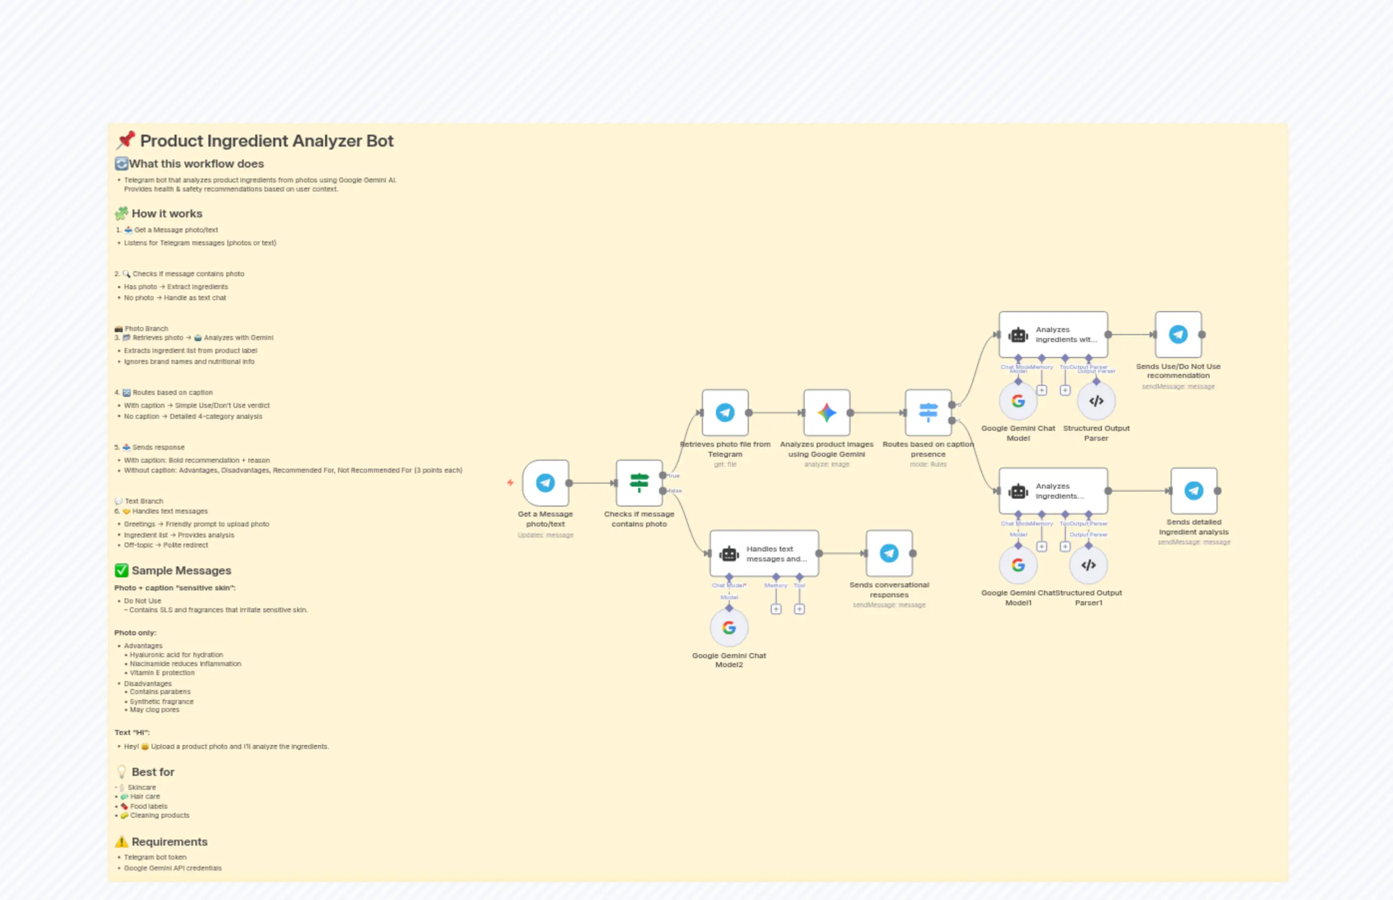The height and width of the screenshot is (900, 1393).
Task: Select the "Checks if message contains photo" switch node
Action: click(x=639, y=483)
